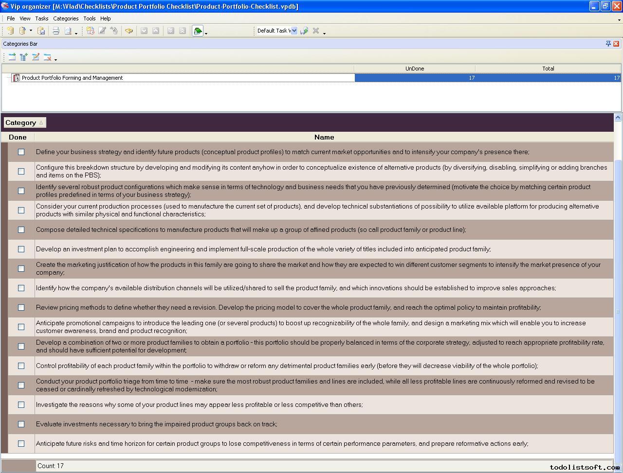Click the Save database icon
Screen dimensions: 623x473
(41, 31)
